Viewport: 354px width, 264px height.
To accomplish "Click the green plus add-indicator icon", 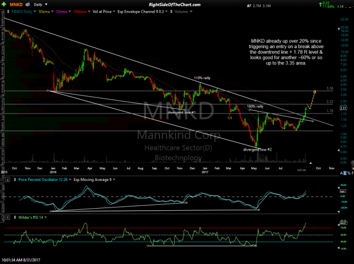I will click(3, 4).
